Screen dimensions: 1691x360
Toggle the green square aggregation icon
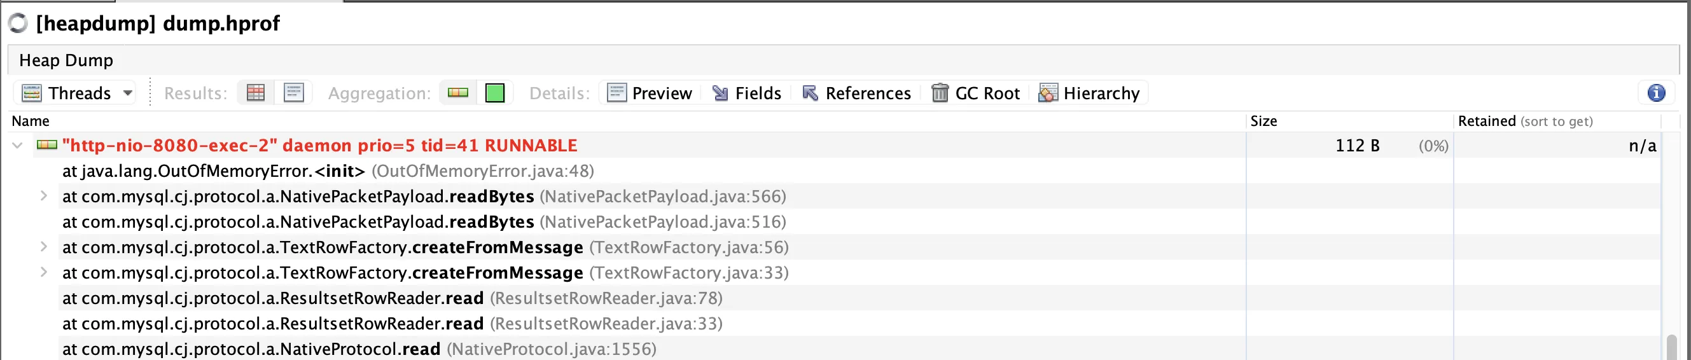[494, 93]
